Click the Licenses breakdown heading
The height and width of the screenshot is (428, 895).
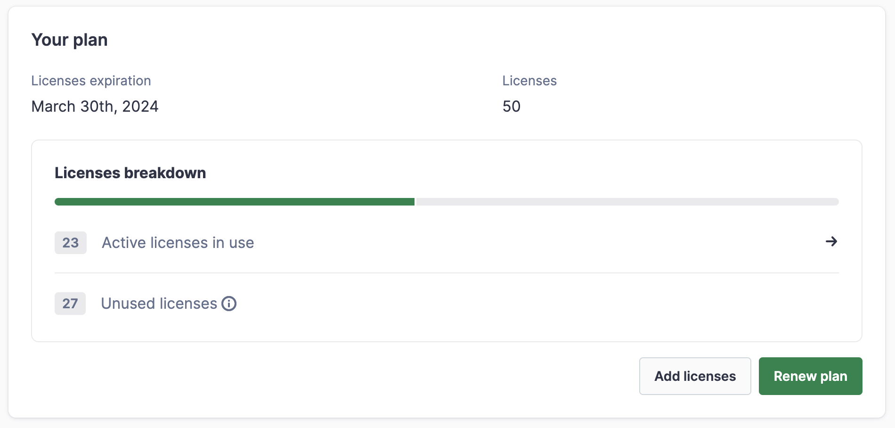tap(130, 173)
